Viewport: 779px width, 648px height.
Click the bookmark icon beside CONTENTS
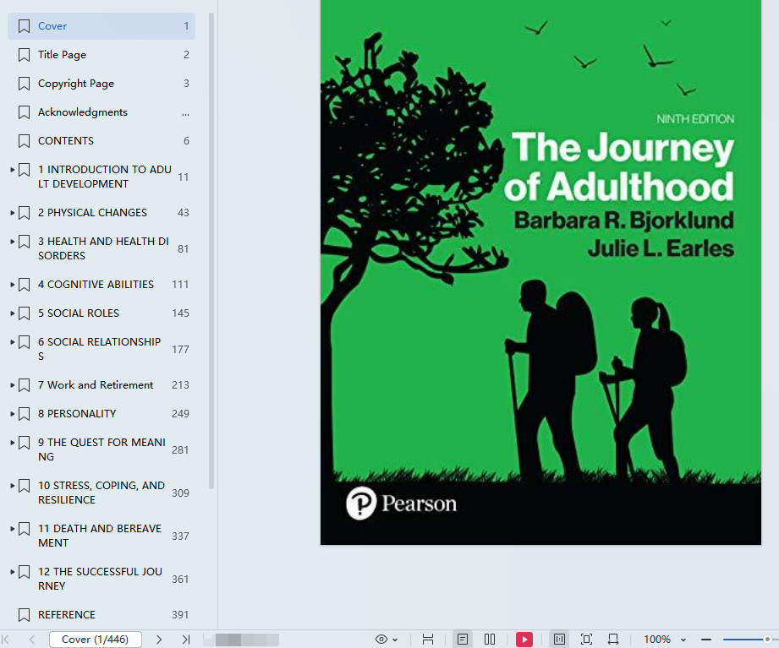(x=24, y=141)
